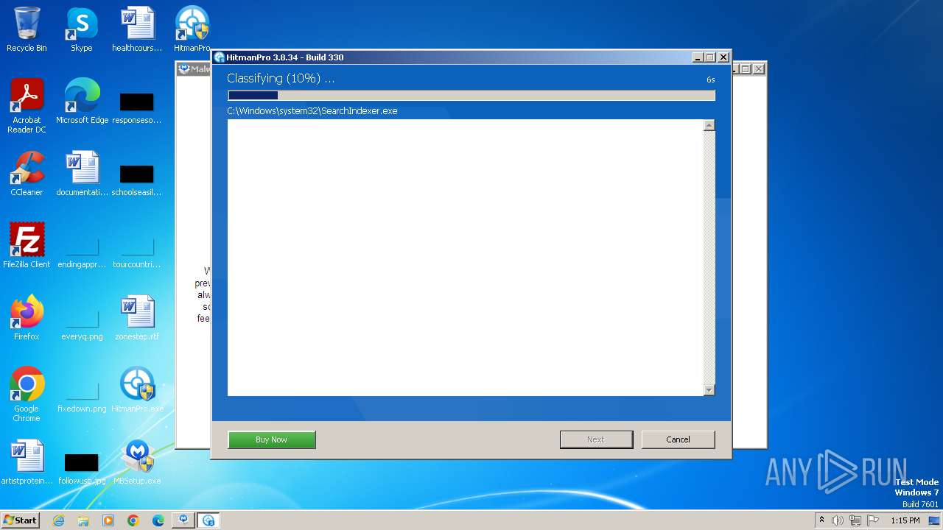Click the Classifying (10%) status text

tap(281, 78)
